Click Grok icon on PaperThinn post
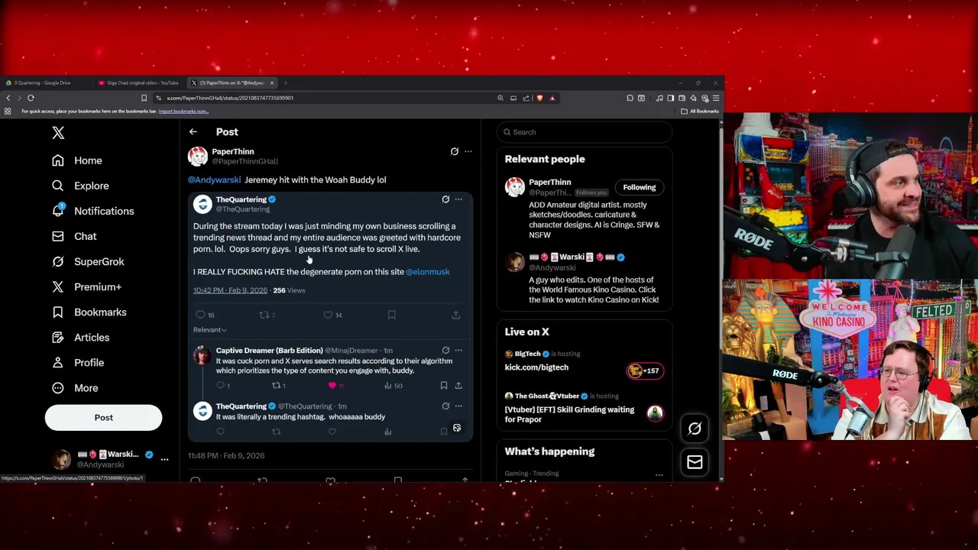The image size is (978, 550). coord(455,151)
